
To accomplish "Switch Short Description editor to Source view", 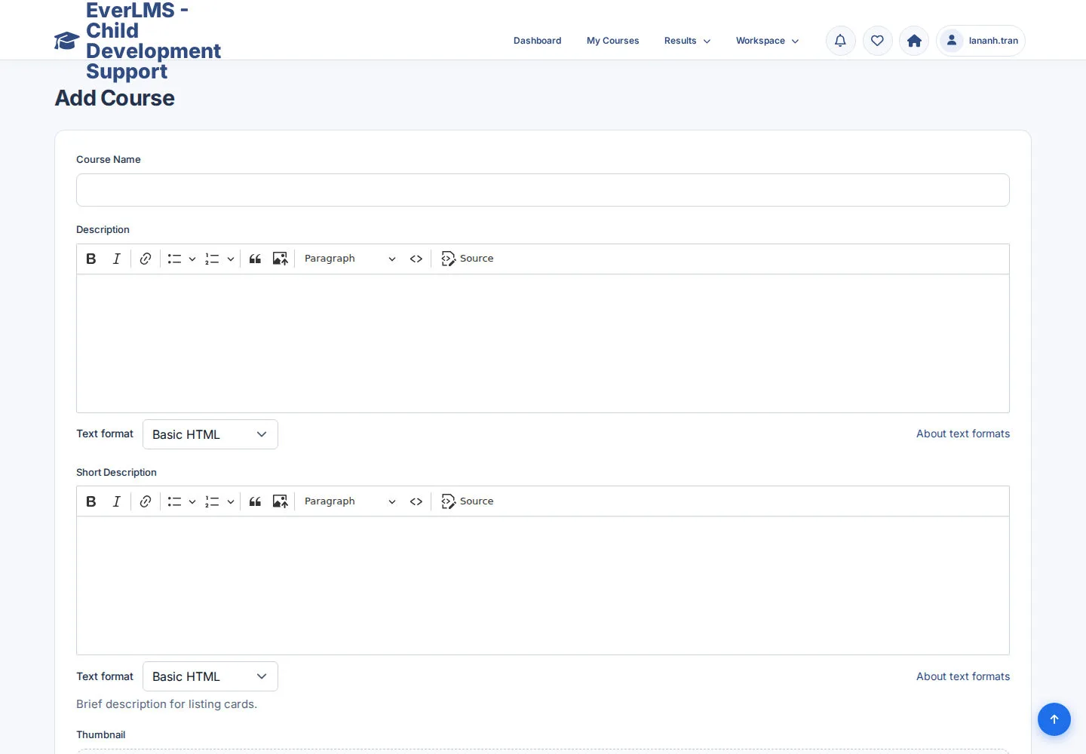I will click(468, 501).
